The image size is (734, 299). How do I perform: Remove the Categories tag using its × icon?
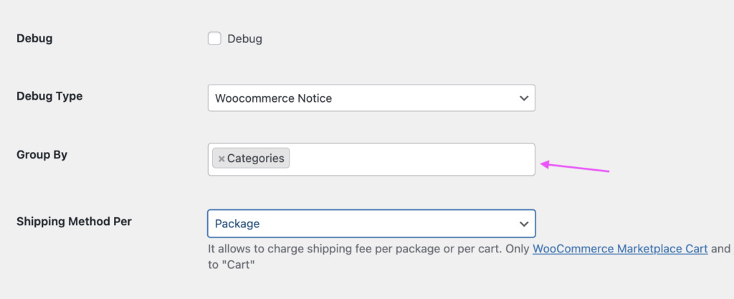click(x=221, y=158)
